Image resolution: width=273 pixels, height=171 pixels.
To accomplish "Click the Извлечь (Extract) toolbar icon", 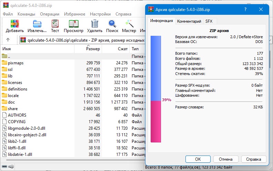I will click(37, 24).
